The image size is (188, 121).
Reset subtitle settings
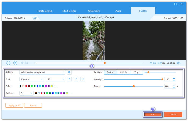(x=33, y=106)
